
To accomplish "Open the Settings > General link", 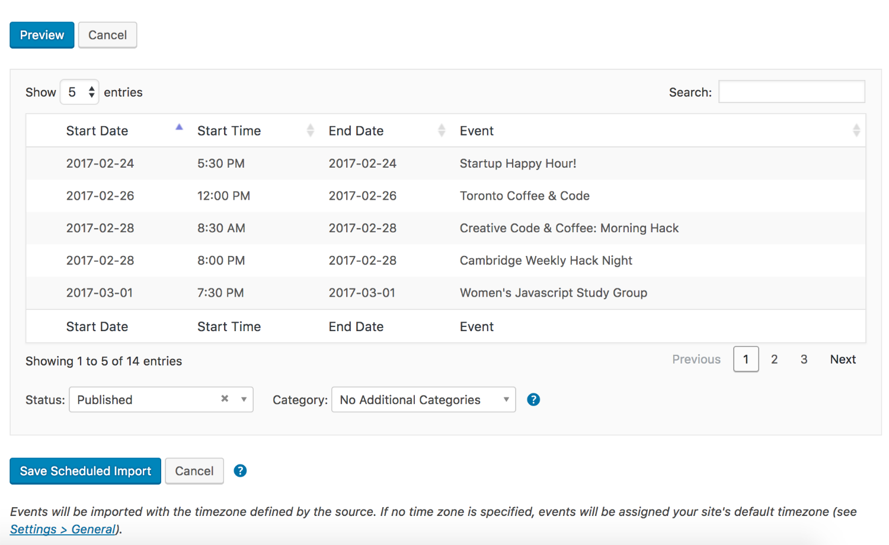I will click(62, 529).
